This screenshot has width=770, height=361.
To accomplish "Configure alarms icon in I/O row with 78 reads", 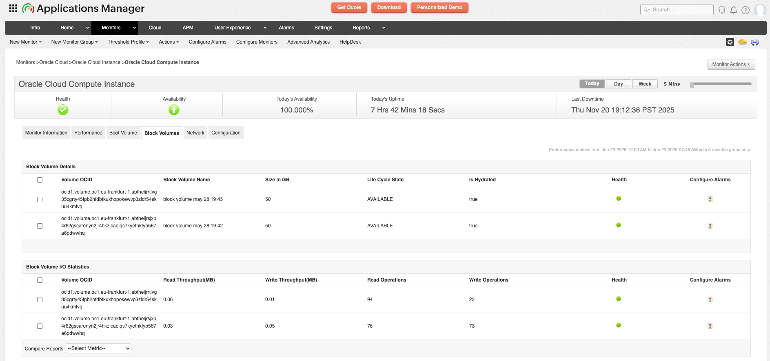I will click(x=710, y=326).
